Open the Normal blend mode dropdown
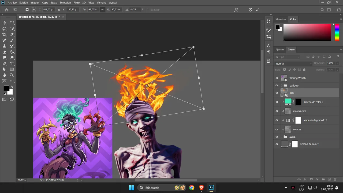The height and width of the screenshot is (193, 343). [x=294, y=64]
